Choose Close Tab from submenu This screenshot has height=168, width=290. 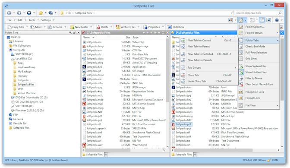[x=208, y=75]
